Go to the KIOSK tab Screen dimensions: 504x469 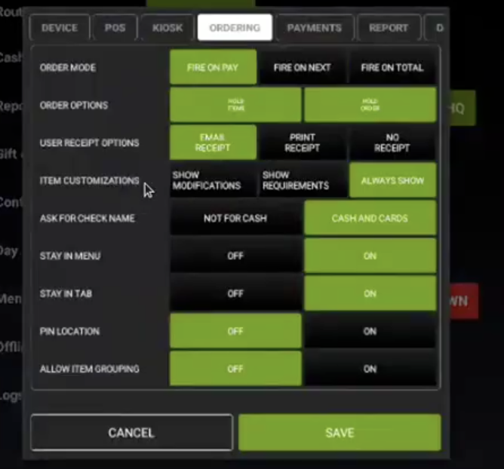[x=167, y=28]
